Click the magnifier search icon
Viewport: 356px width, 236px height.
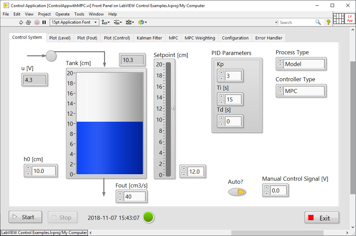(x=318, y=22)
